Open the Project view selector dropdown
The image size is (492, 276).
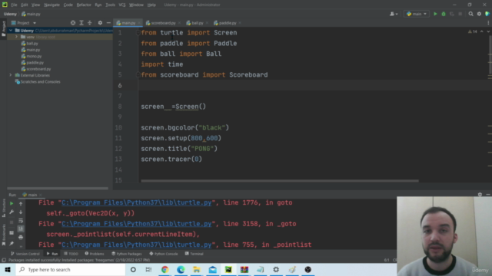click(x=24, y=23)
